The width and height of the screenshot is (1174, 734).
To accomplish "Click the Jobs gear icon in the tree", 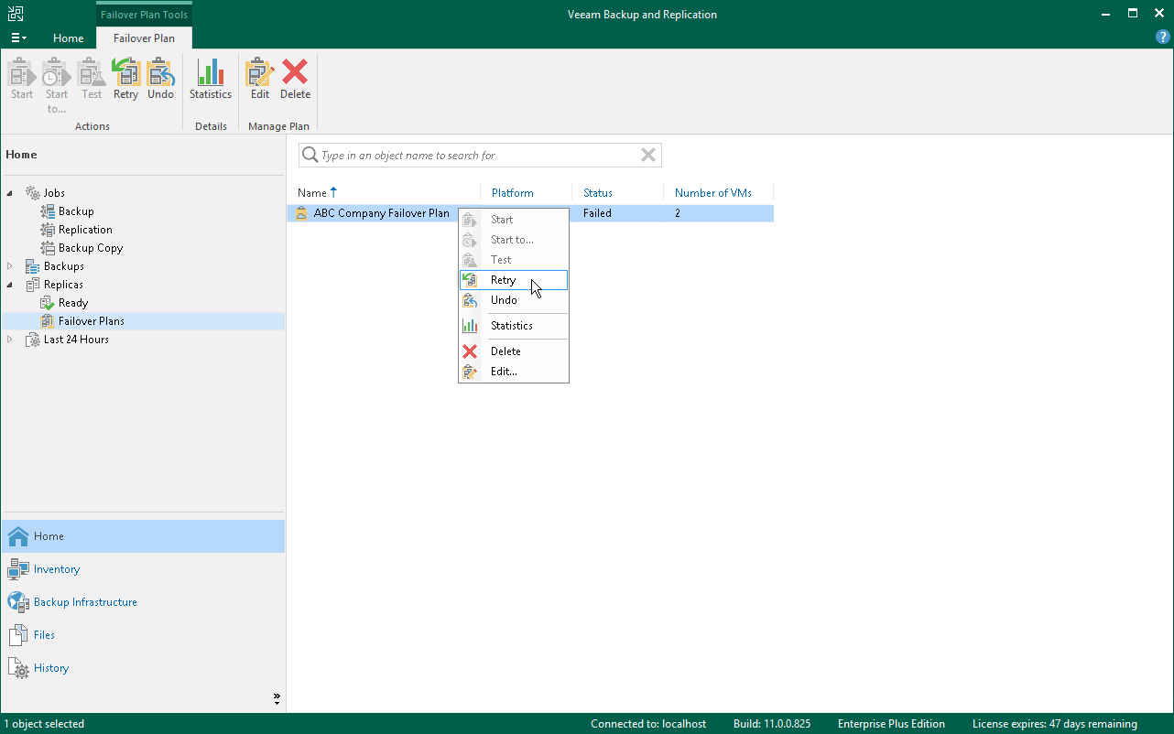I will 33,193.
